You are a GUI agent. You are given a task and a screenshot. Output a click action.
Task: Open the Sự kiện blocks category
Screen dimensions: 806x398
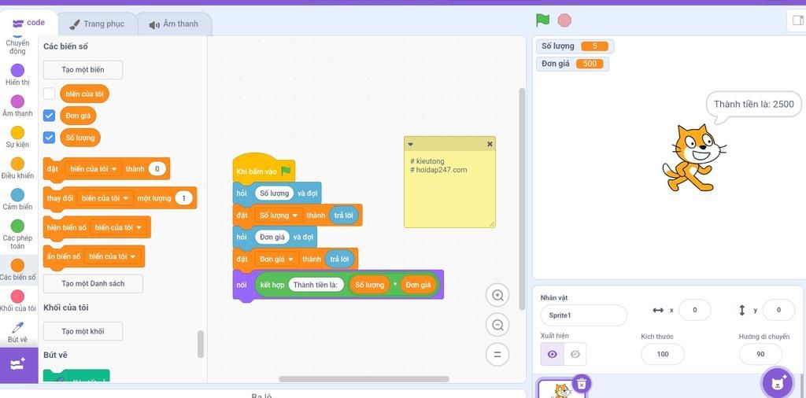tap(17, 137)
